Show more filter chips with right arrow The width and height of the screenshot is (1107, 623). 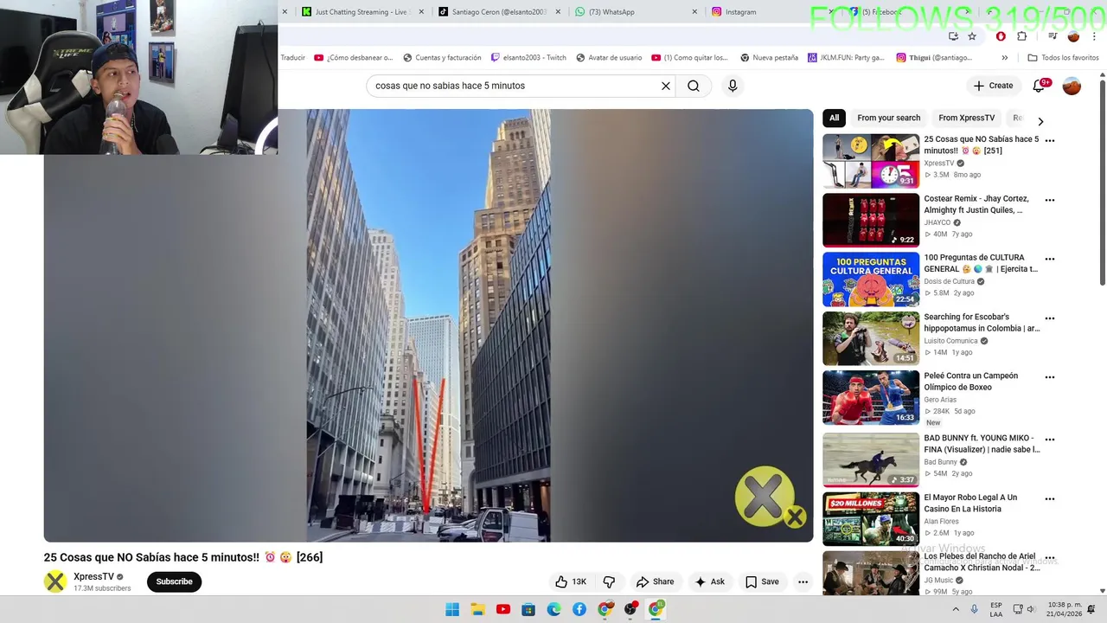(x=1040, y=121)
